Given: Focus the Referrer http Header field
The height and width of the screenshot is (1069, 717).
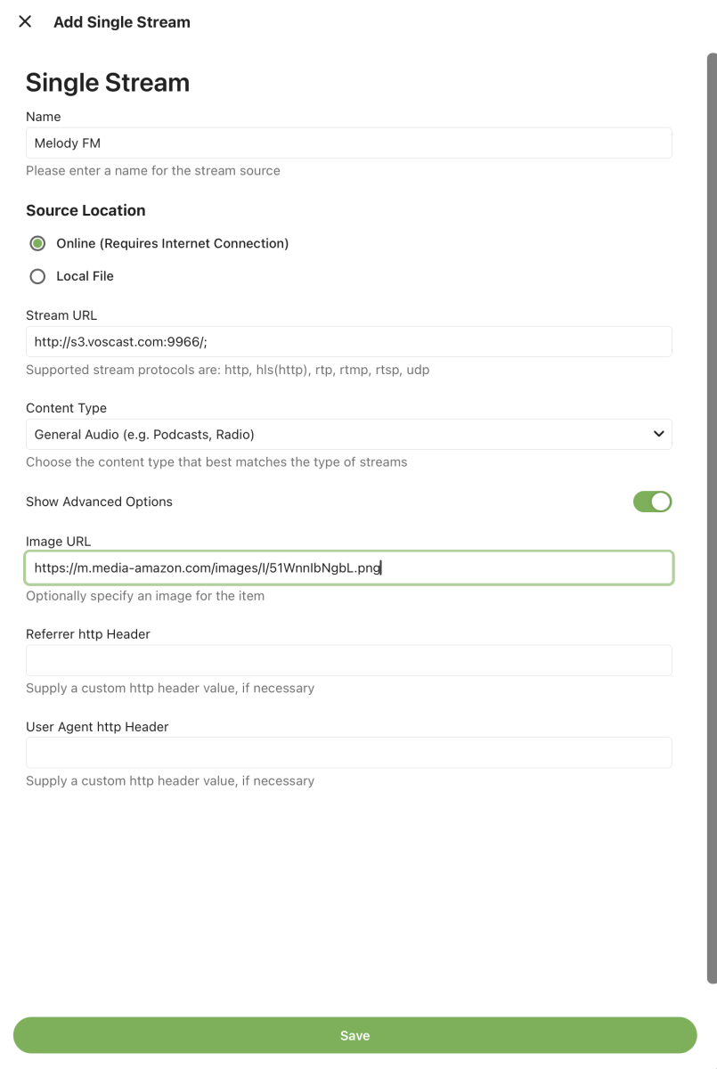Looking at the screenshot, I should 348,661.
